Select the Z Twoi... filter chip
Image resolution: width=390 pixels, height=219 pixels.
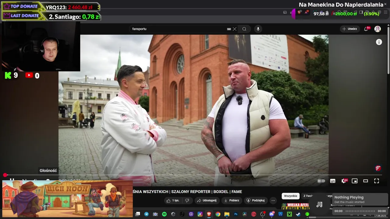tap(308, 196)
